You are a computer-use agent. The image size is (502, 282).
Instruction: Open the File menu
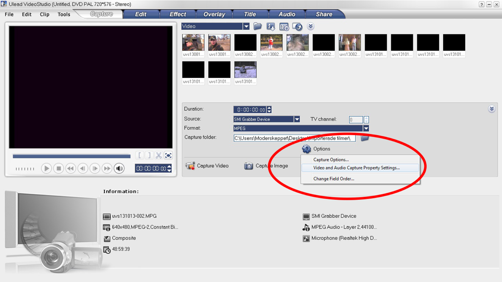(x=9, y=14)
